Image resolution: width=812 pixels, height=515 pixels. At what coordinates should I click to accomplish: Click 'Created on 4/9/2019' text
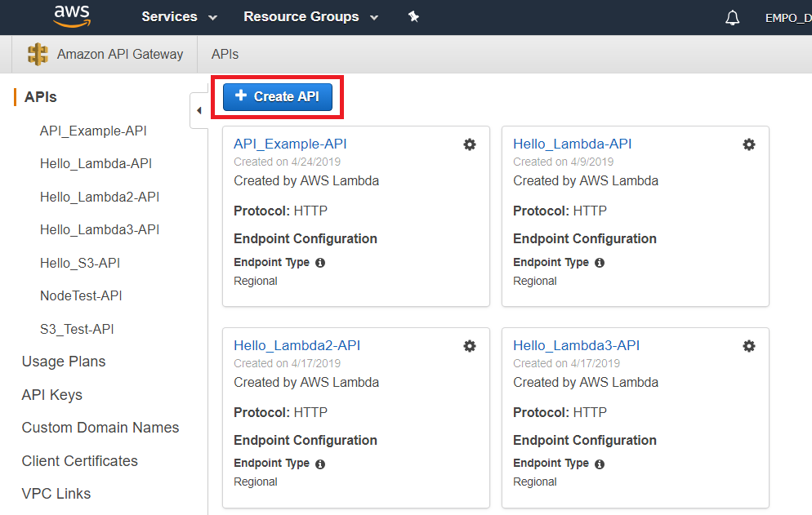[563, 162]
